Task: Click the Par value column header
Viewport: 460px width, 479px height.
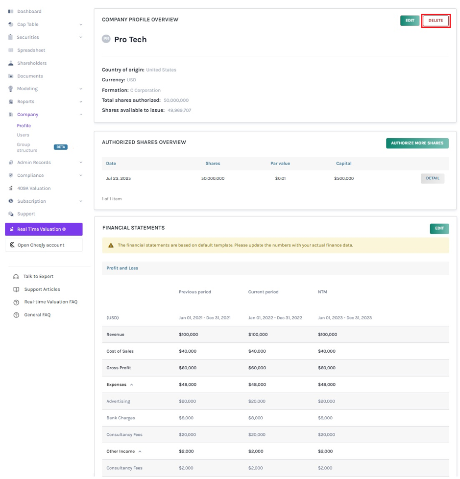Action: pos(280,164)
